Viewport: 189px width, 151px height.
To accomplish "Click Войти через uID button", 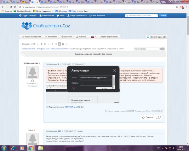I will click(156, 37).
